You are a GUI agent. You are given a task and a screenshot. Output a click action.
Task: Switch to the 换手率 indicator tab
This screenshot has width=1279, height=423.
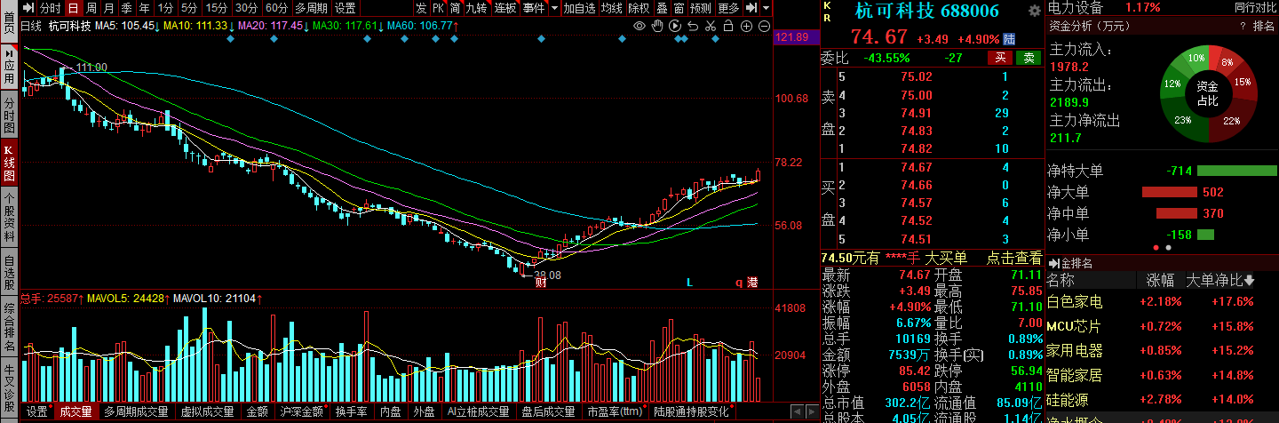point(352,412)
